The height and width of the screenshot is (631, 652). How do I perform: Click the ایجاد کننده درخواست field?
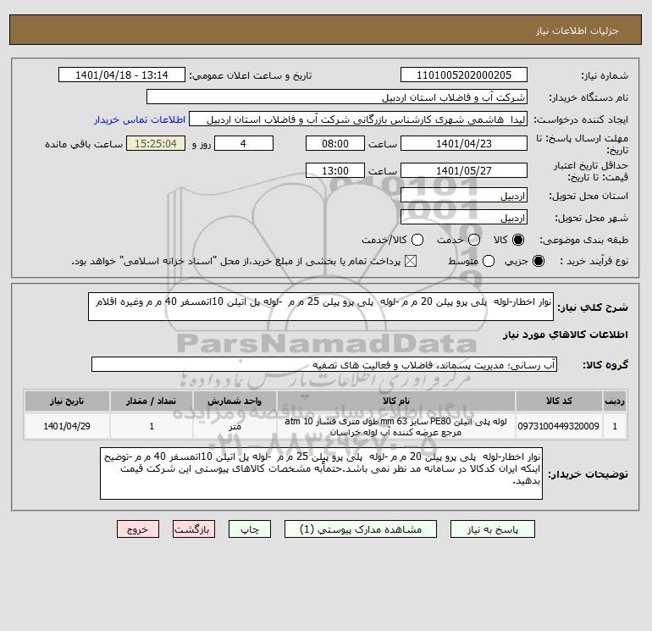point(358,119)
